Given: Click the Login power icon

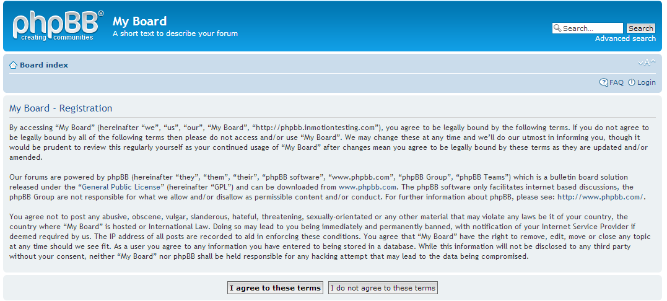Looking at the screenshot, I should (632, 82).
